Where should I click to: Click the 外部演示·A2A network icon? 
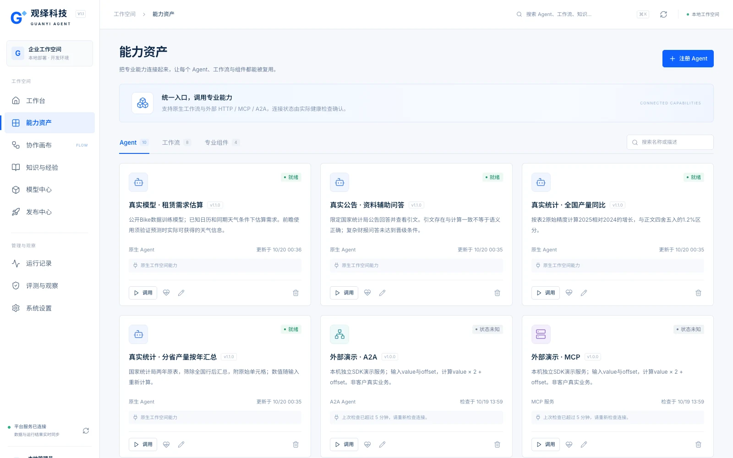tap(339, 334)
